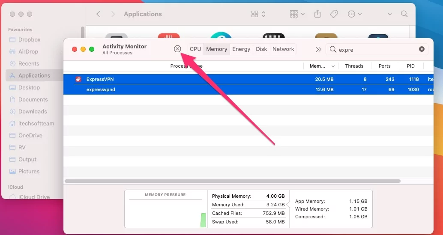443x235 pixels.
Task: Open the Output folder in the sidebar
Action: click(x=27, y=160)
